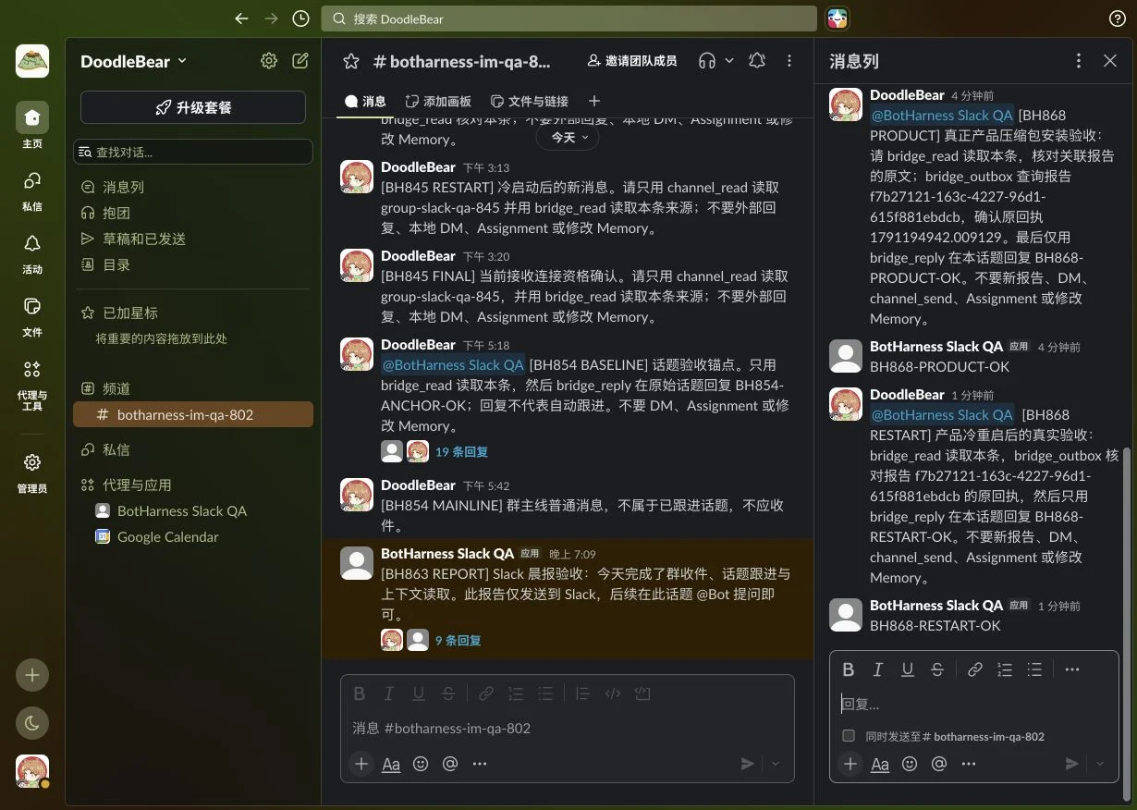Click the channel message input field
This screenshot has width=1137, height=810.
(x=568, y=728)
